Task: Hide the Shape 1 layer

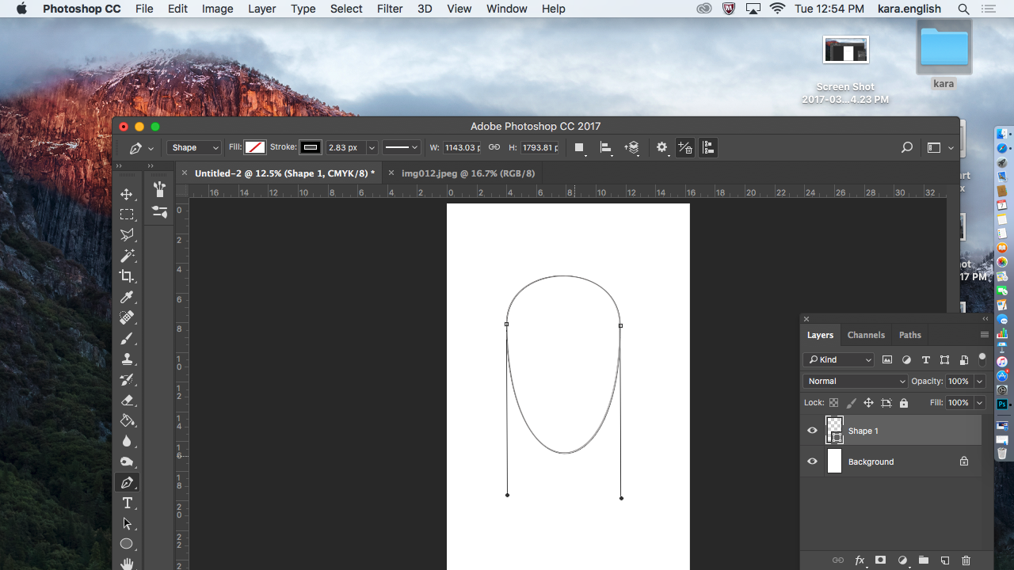Action: click(812, 430)
